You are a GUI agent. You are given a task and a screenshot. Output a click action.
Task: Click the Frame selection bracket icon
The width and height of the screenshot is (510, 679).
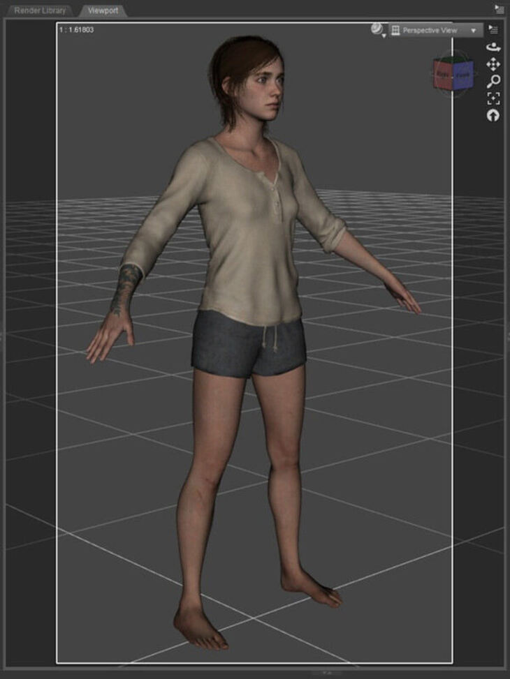[493, 98]
